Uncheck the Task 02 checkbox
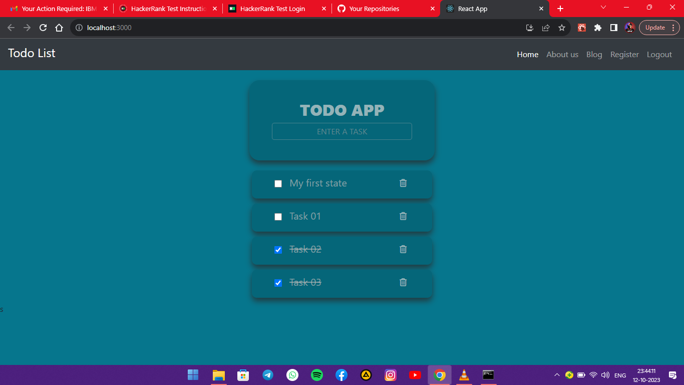The height and width of the screenshot is (385, 684). click(278, 250)
